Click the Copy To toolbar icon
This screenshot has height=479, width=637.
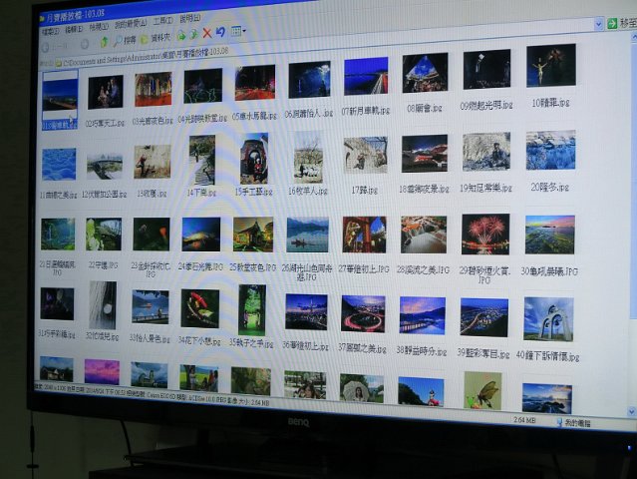193,35
